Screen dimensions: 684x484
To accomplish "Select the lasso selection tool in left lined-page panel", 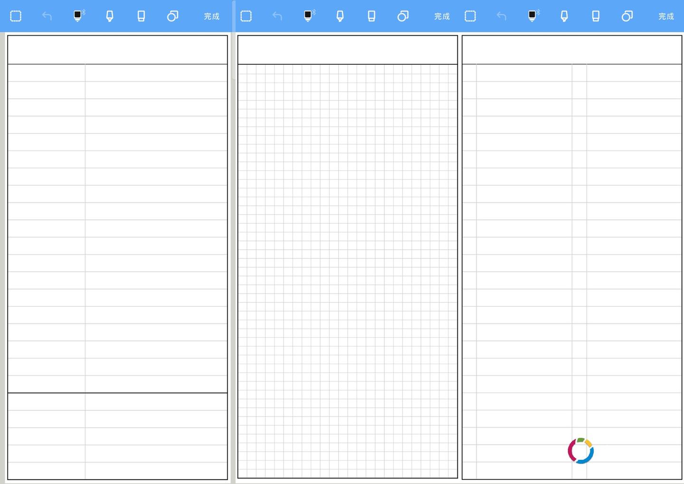I will [16, 16].
